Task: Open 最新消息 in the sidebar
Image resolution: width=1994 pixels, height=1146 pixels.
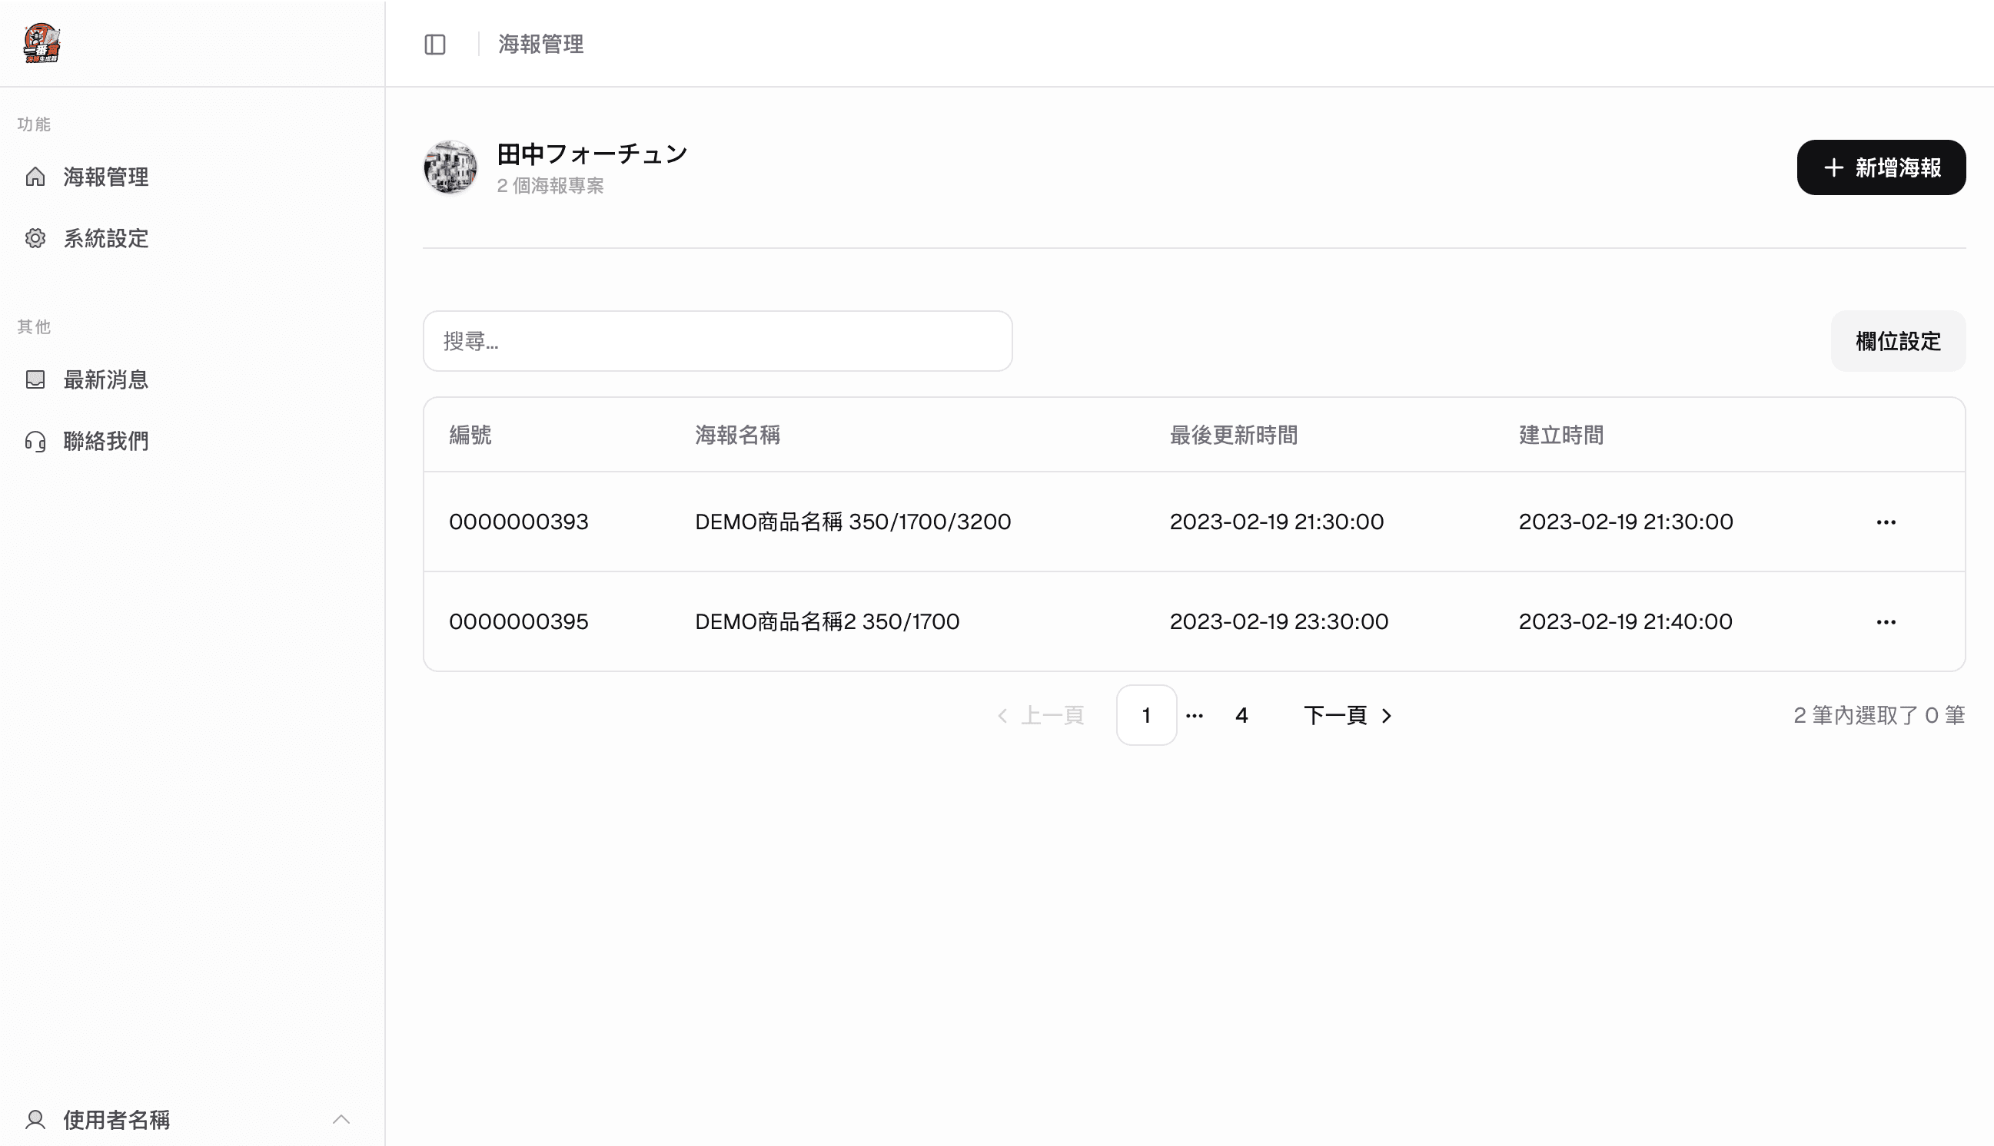Action: [192, 379]
